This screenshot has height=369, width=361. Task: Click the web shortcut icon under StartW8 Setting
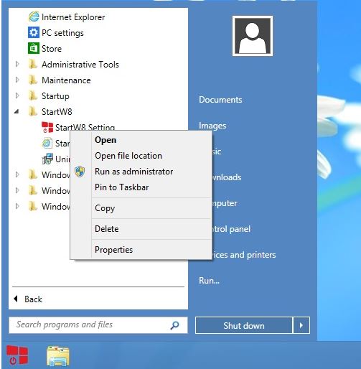[x=47, y=143]
